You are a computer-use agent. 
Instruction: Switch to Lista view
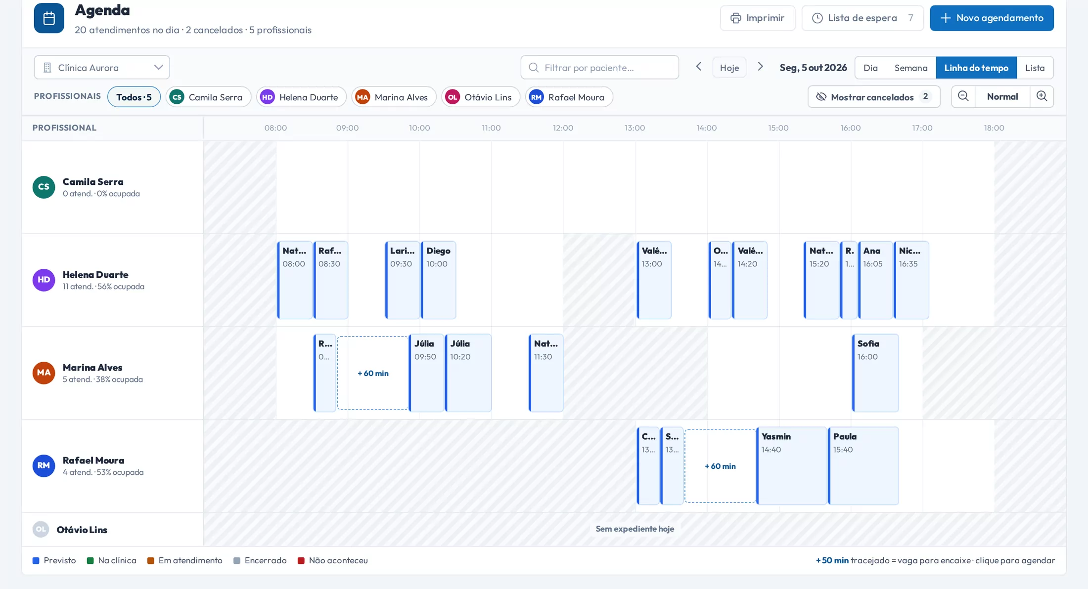click(x=1035, y=68)
